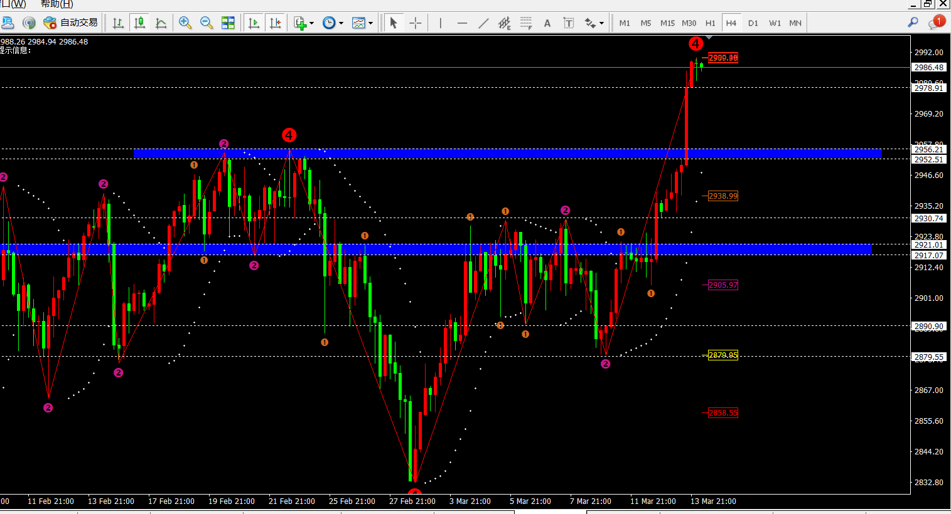This screenshot has width=951, height=514.
Task: Toggle chart shift from right border
Action: click(275, 23)
